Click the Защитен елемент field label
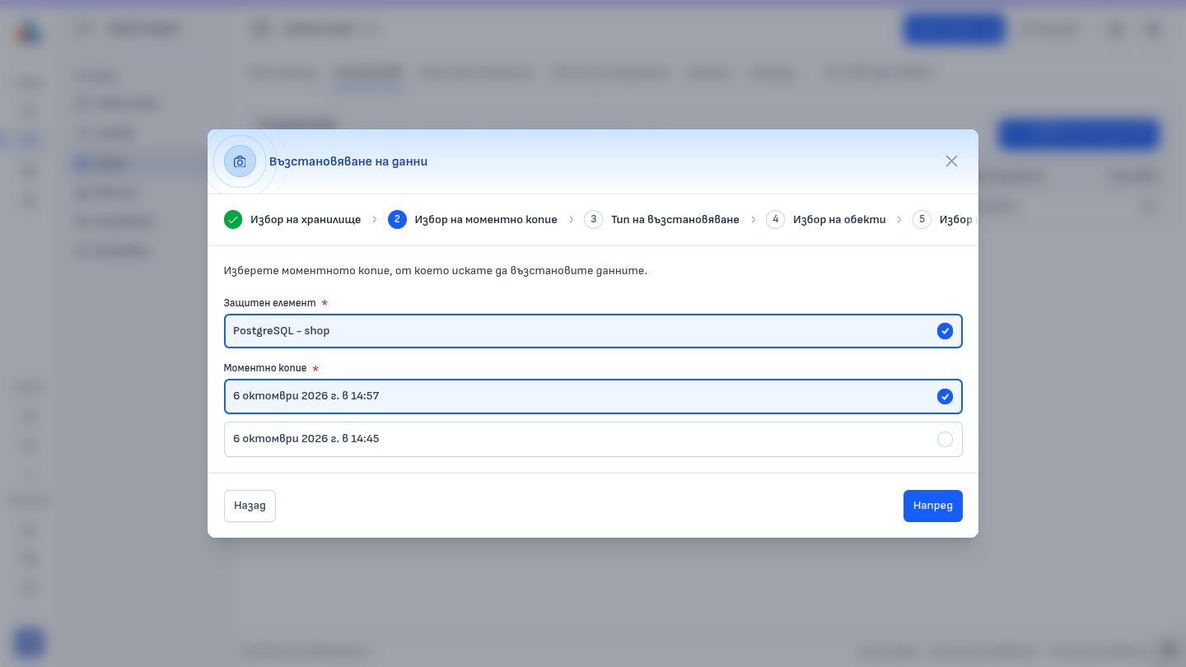Image resolution: width=1186 pixels, height=667 pixels. (x=270, y=303)
